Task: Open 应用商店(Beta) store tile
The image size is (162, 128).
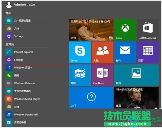Action: (148, 30)
